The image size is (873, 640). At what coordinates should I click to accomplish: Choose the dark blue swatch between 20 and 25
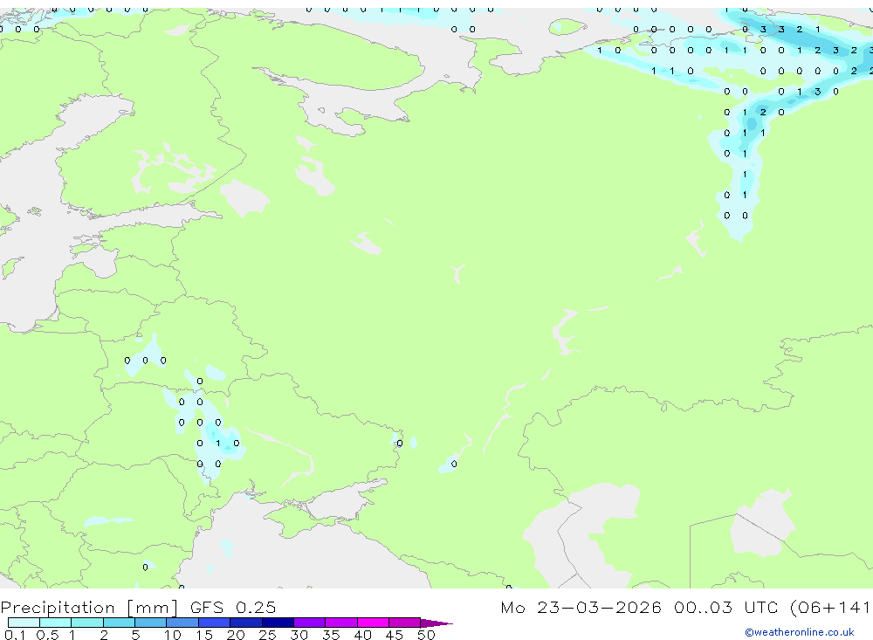click(x=246, y=623)
